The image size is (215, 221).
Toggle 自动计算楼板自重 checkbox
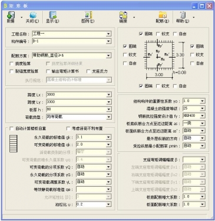coord(12,128)
